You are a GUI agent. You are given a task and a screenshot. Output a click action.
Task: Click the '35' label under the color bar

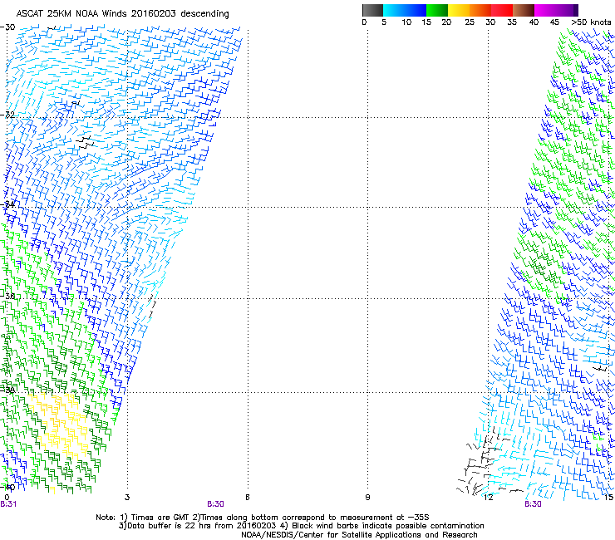(512, 22)
